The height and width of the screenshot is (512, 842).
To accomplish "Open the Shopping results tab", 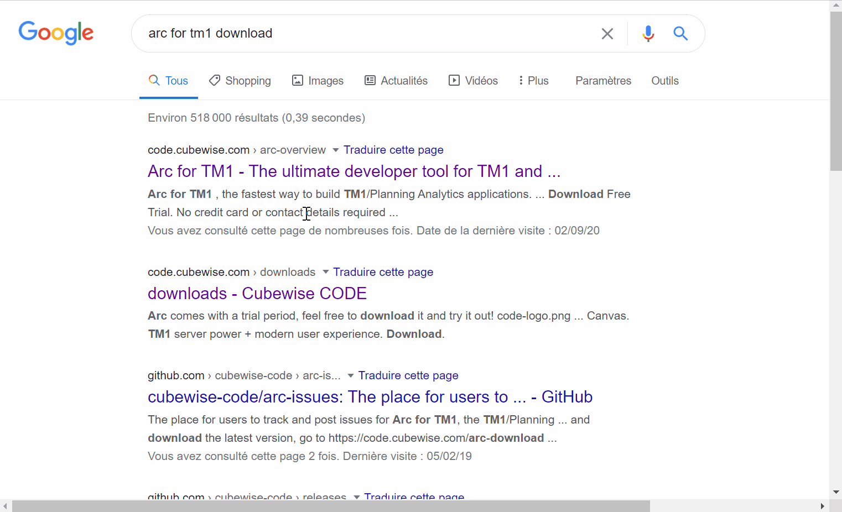I will [x=240, y=81].
